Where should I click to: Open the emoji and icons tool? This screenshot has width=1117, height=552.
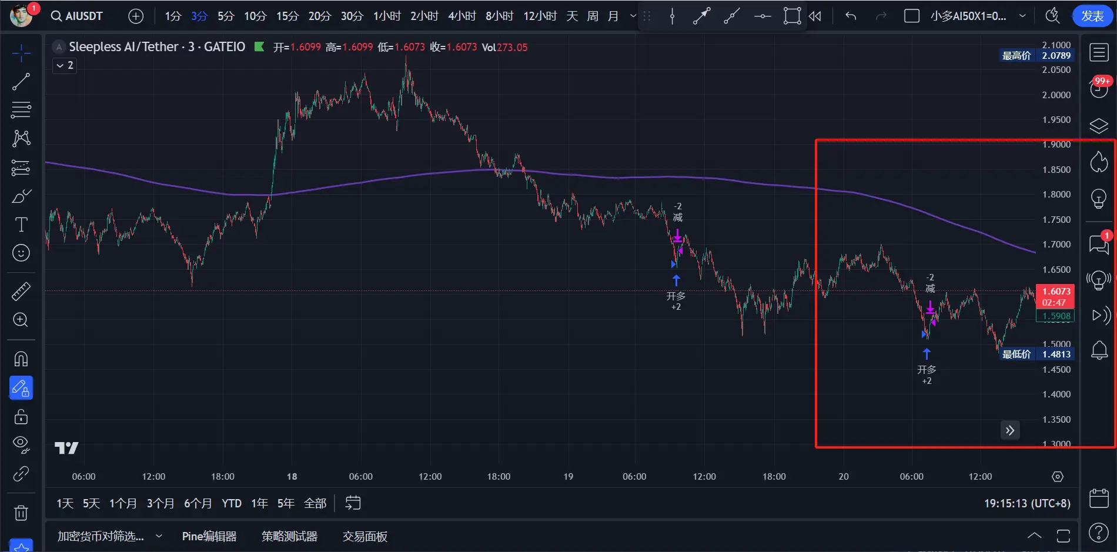point(21,253)
